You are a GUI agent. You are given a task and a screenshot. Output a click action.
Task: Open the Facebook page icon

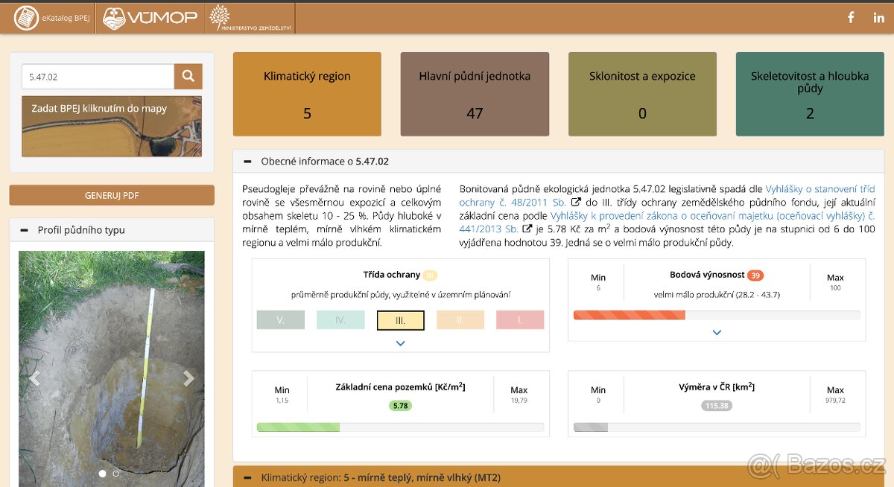pos(851,18)
